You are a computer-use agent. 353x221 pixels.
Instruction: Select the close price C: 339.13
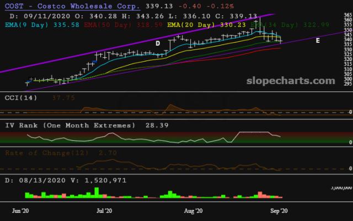point(237,16)
